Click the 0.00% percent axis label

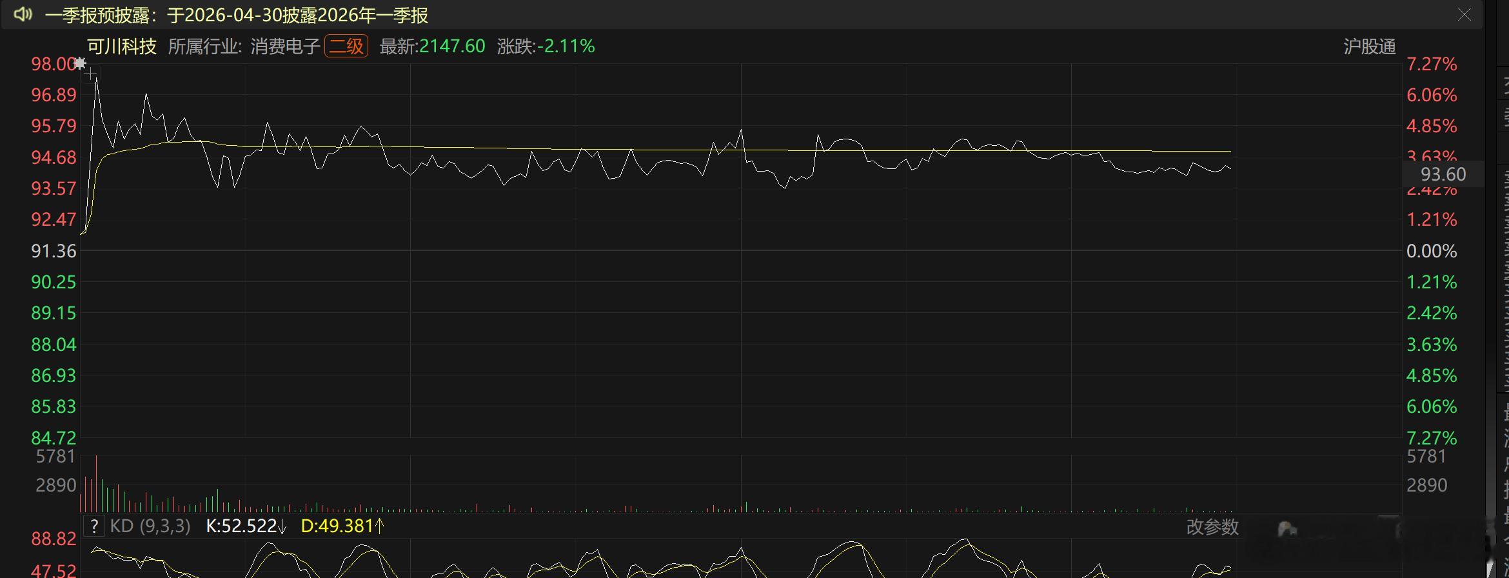pyautogui.click(x=1432, y=251)
